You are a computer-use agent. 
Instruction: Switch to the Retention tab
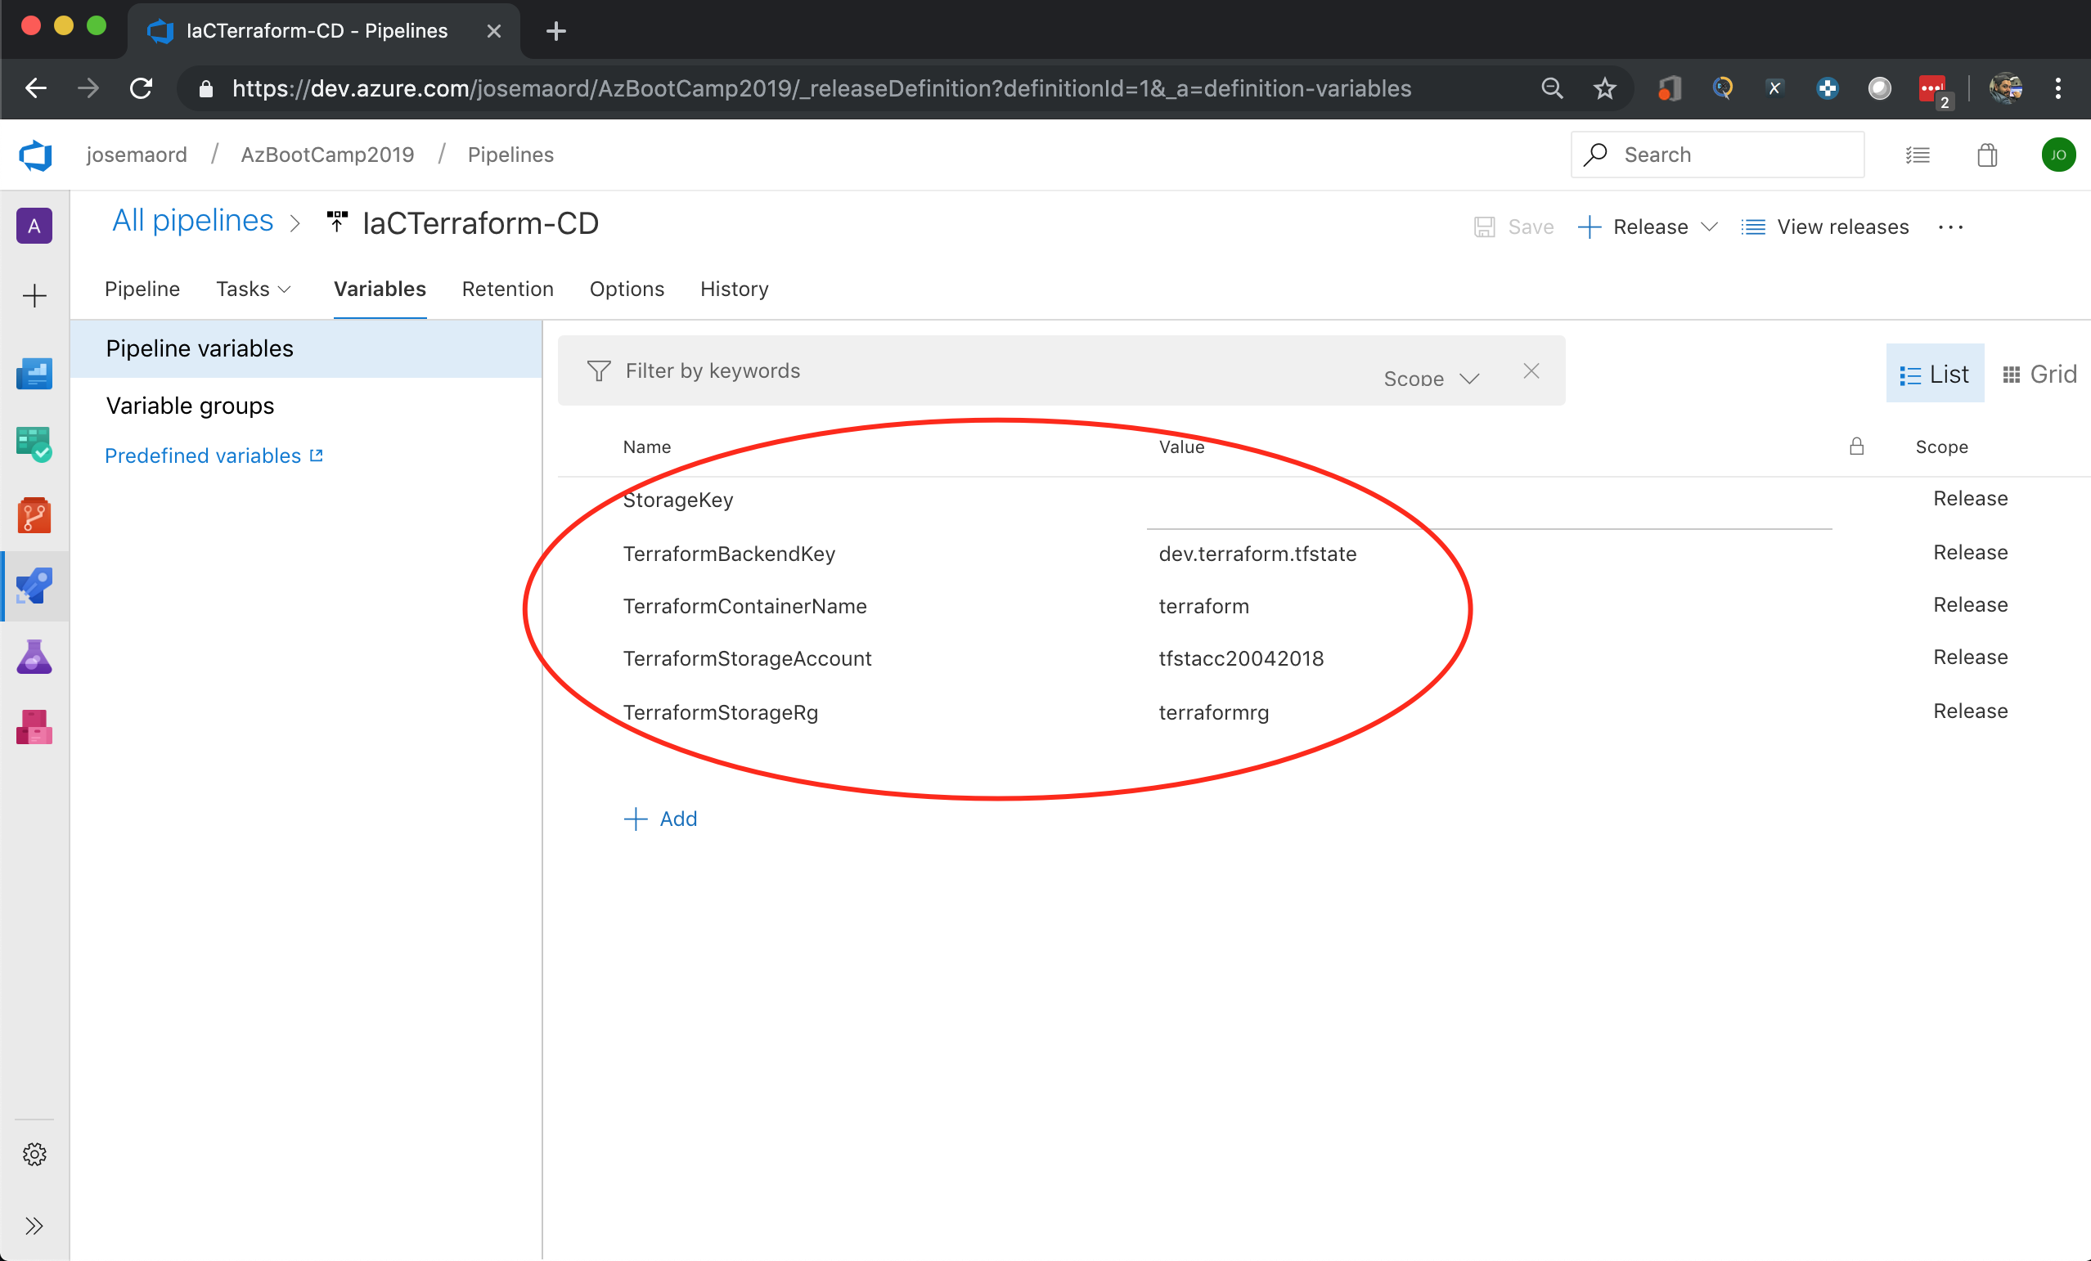[507, 289]
